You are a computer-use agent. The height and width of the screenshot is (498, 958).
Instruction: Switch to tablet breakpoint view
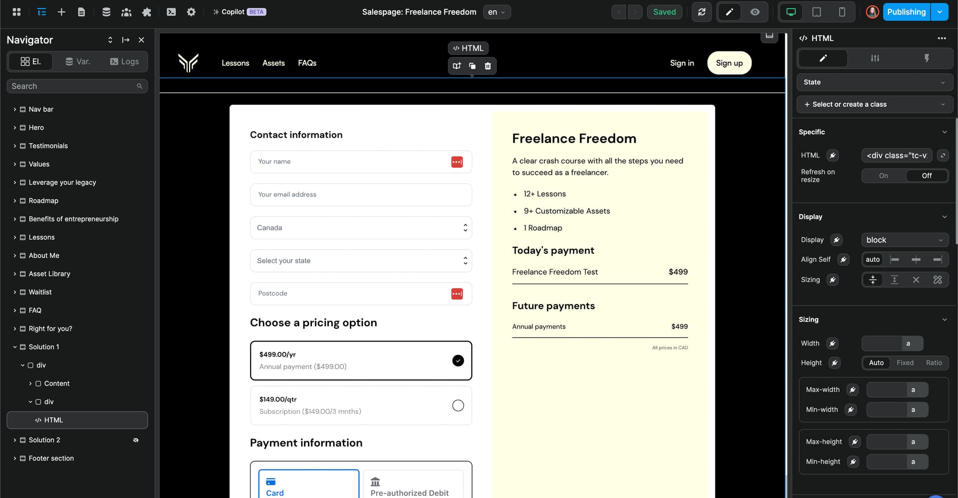click(817, 12)
